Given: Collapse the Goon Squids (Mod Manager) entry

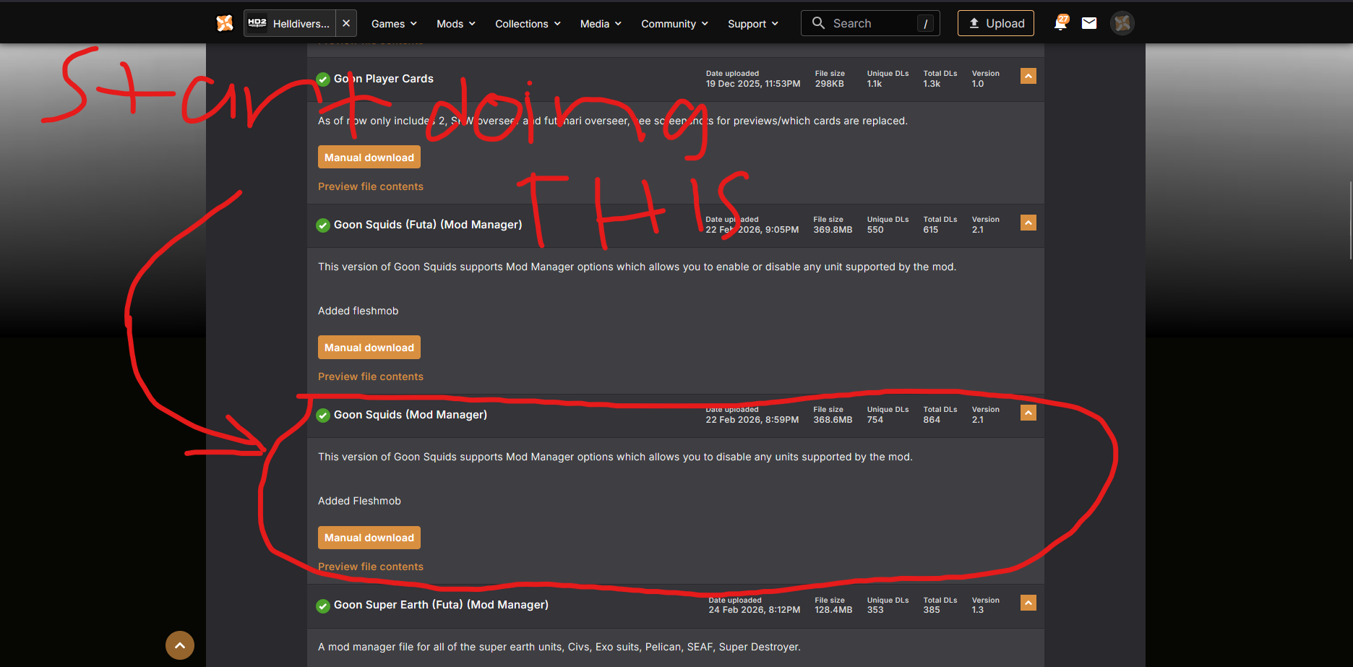Looking at the screenshot, I should (1028, 413).
